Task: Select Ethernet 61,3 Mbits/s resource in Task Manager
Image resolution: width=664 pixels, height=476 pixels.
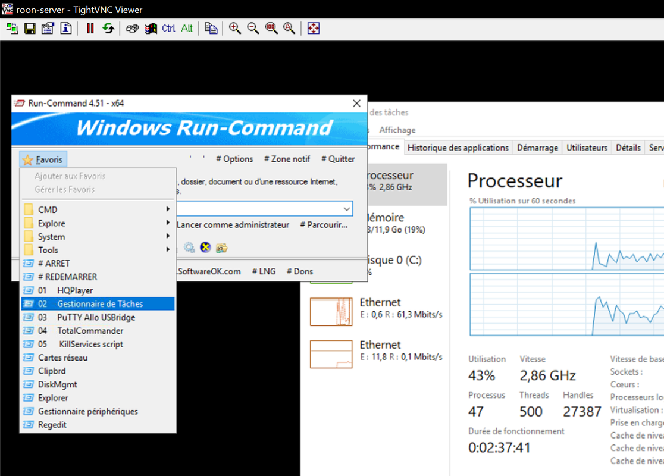Action: point(377,312)
